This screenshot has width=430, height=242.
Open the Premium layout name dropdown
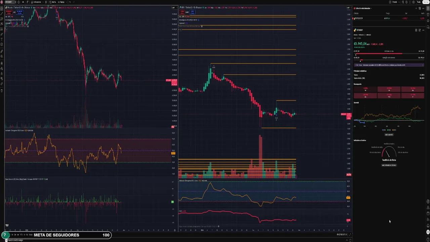click(x=396, y=2)
